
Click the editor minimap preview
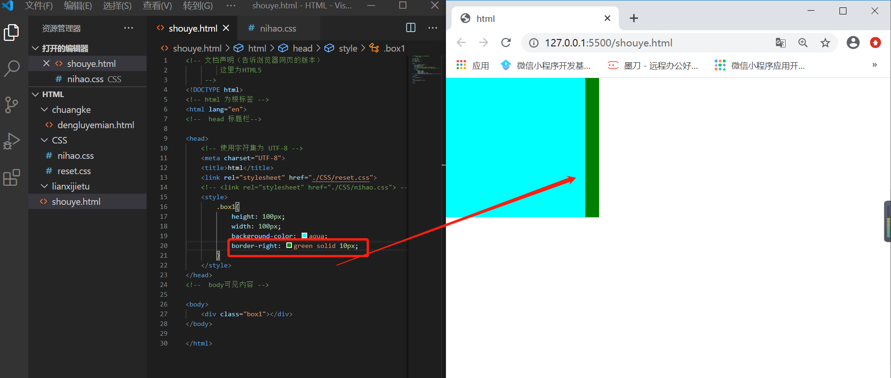click(426, 71)
